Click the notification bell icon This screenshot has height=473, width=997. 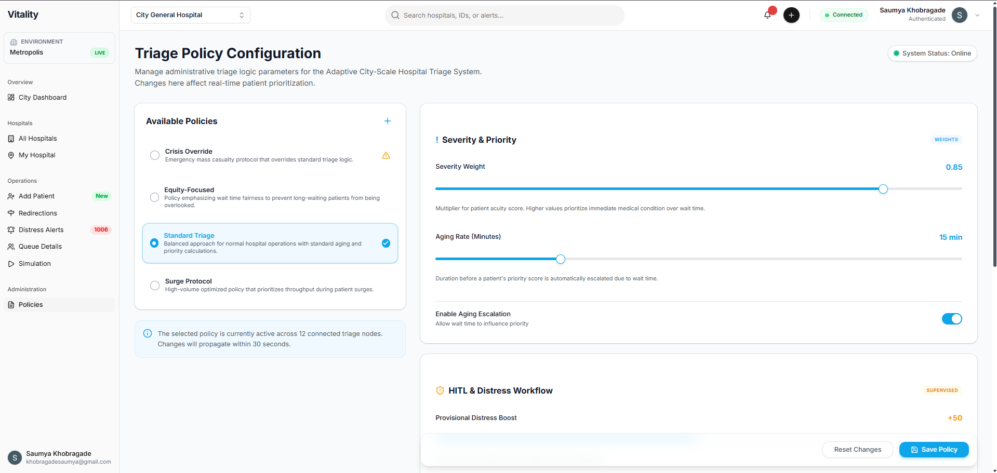click(767, 15)
